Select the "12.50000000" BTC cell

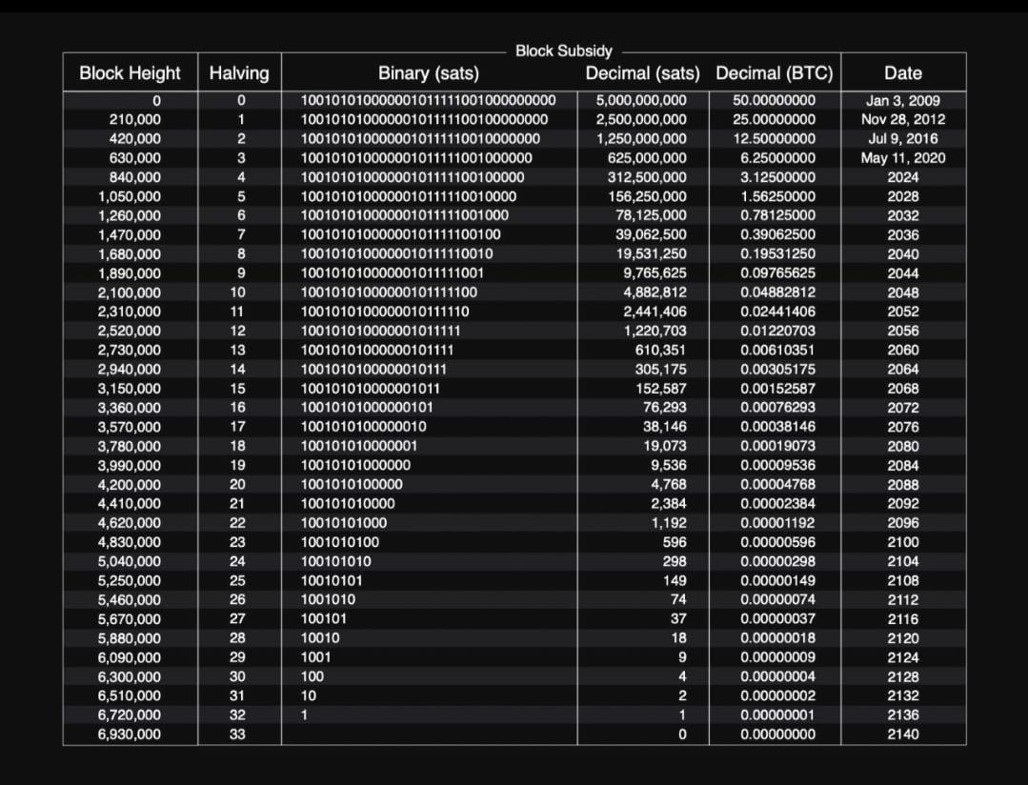[x=775, y=138]
